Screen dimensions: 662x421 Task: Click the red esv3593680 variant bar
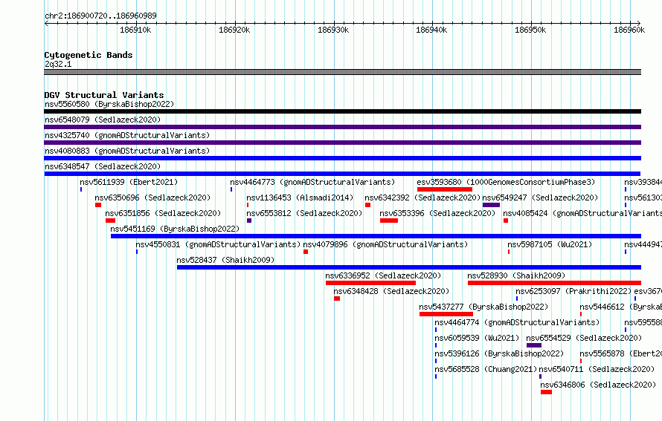(x=445, y=189)
